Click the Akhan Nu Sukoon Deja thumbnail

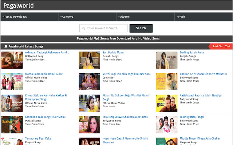89,103
